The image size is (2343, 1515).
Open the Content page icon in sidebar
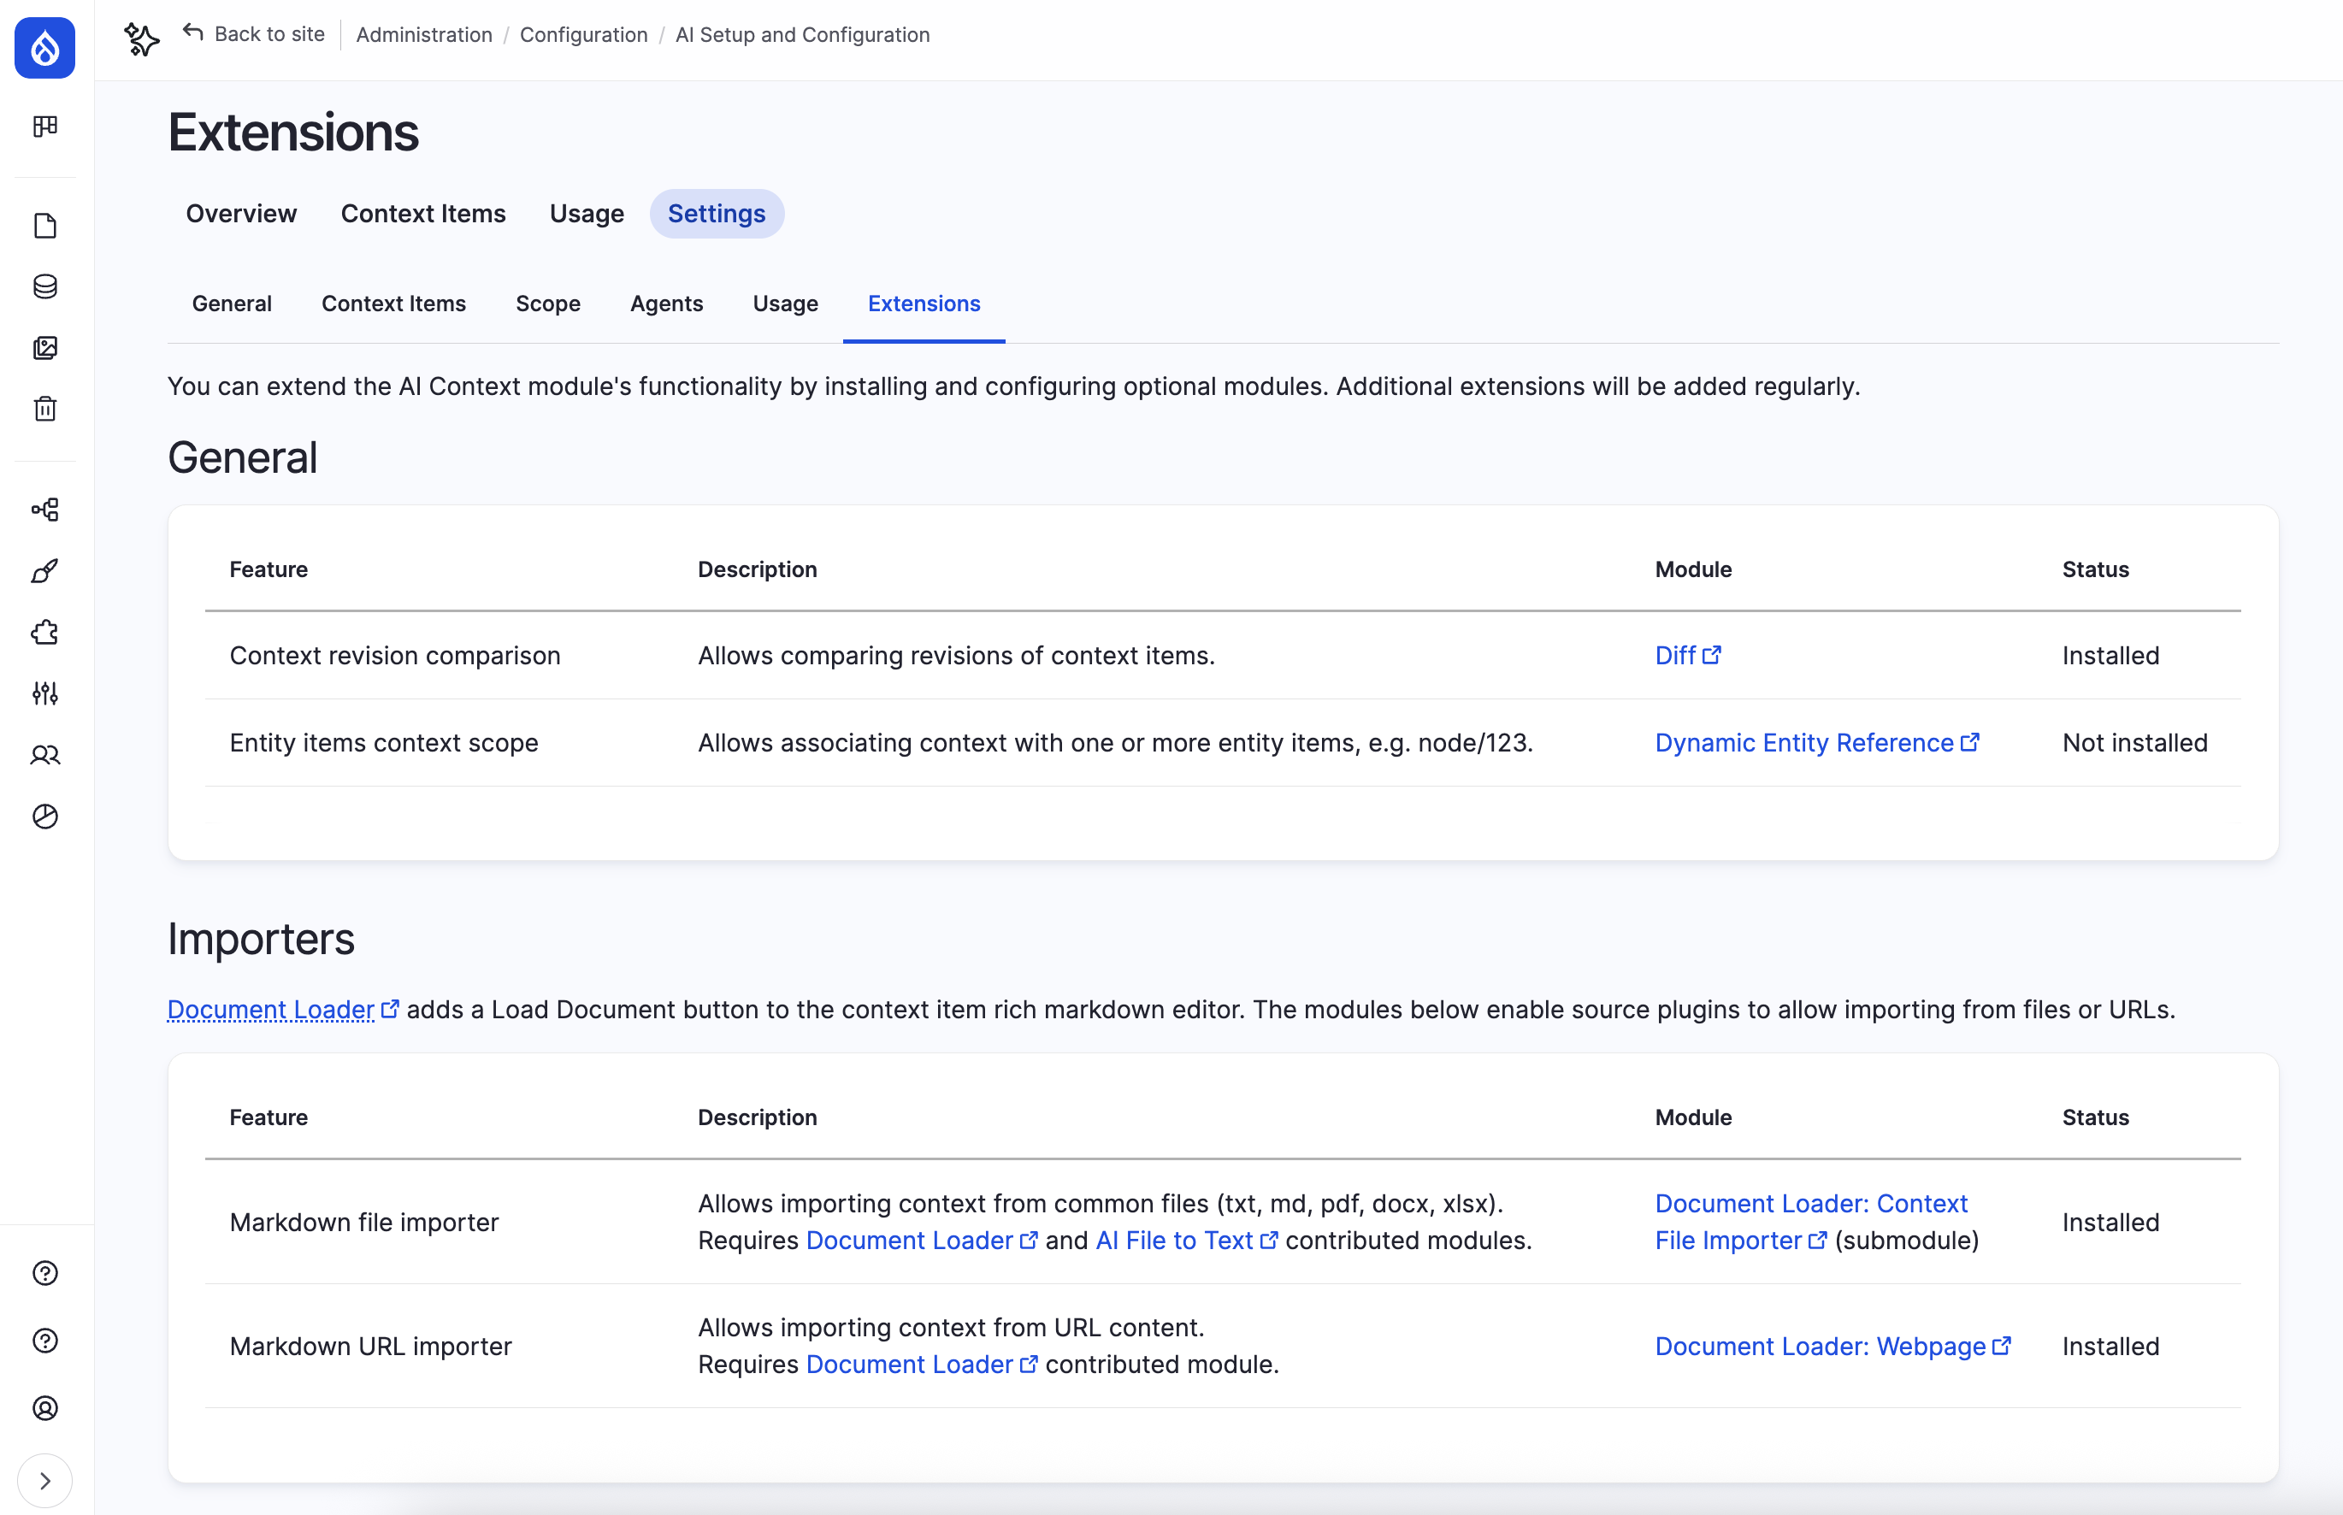(45, 225)
